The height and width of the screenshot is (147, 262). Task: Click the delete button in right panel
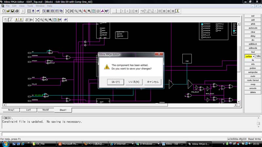(x=253, y=92)
